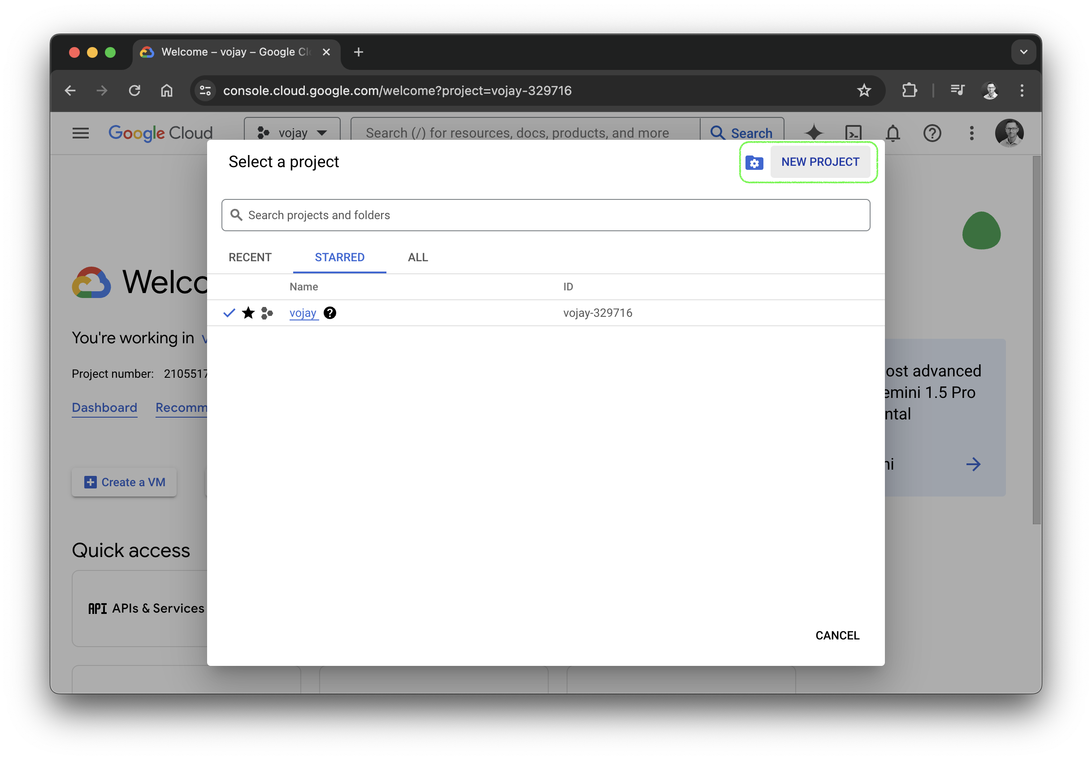
Task: Bookmark this page with the star icon
Action: click(864, 91)
